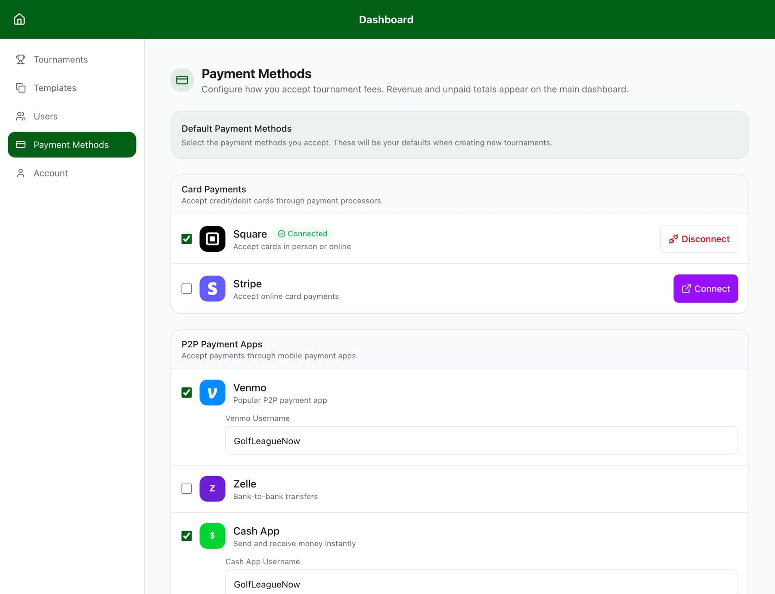Viewport: 775px width, 594px height.
Task: Open Users in the sidebar
Action: pos(72,116)
